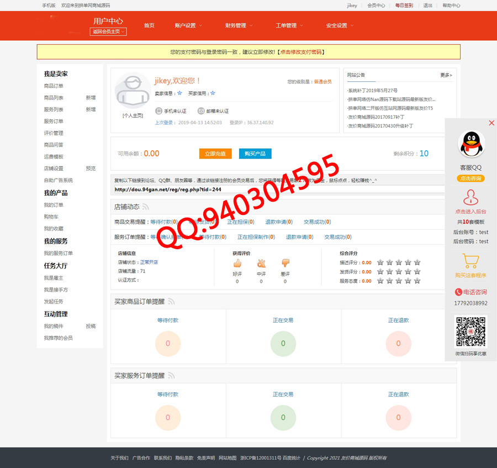497x468 pixels.
Task: Click the admin backend person icon
Action: click(x=470, y=197)
